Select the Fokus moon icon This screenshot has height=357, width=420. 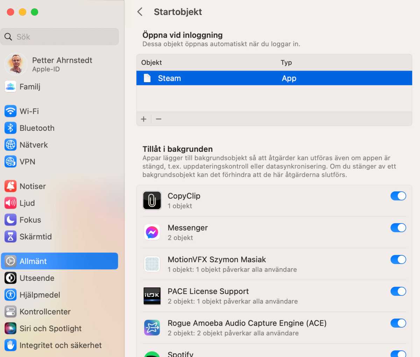[10, 220]
